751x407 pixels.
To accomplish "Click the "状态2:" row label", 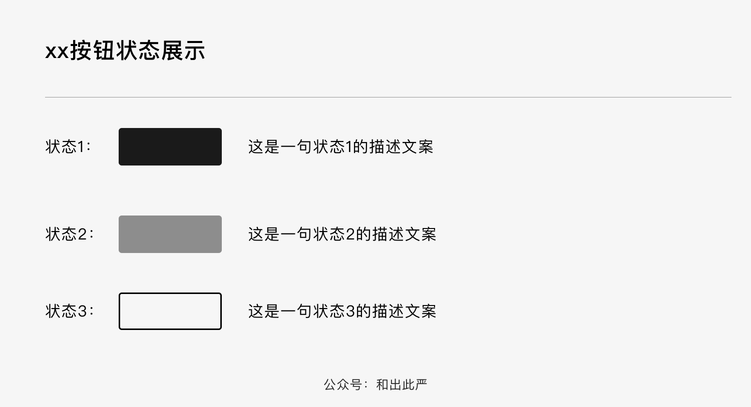I will tap(69, 234).
